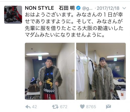Retweet this post using the retweet icon
This screenshot has height=112, width=130.
[55, 107]
